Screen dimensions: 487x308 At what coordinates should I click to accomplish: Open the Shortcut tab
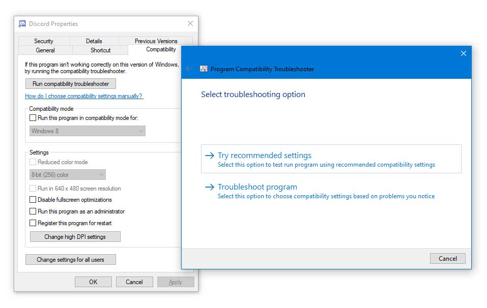tap(100, 50)
